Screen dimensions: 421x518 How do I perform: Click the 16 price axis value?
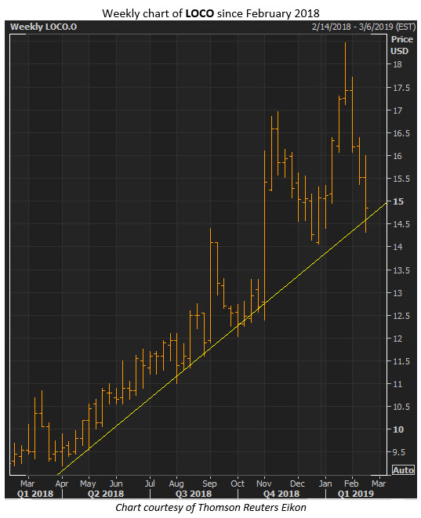[x=397, y=156]
